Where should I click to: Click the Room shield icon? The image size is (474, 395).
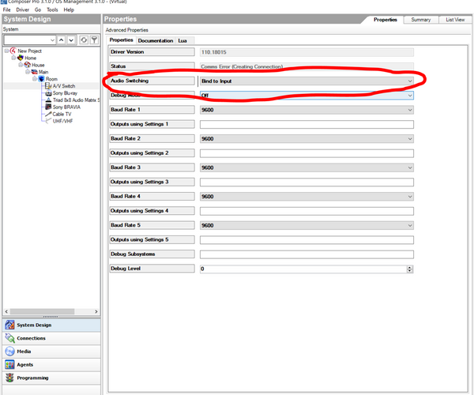click(x=41, y=79)
